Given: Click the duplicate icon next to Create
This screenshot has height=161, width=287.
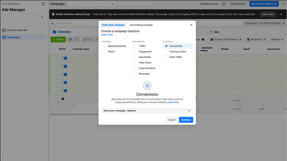Looking at the screenshot, I should (x=70, y=39).
